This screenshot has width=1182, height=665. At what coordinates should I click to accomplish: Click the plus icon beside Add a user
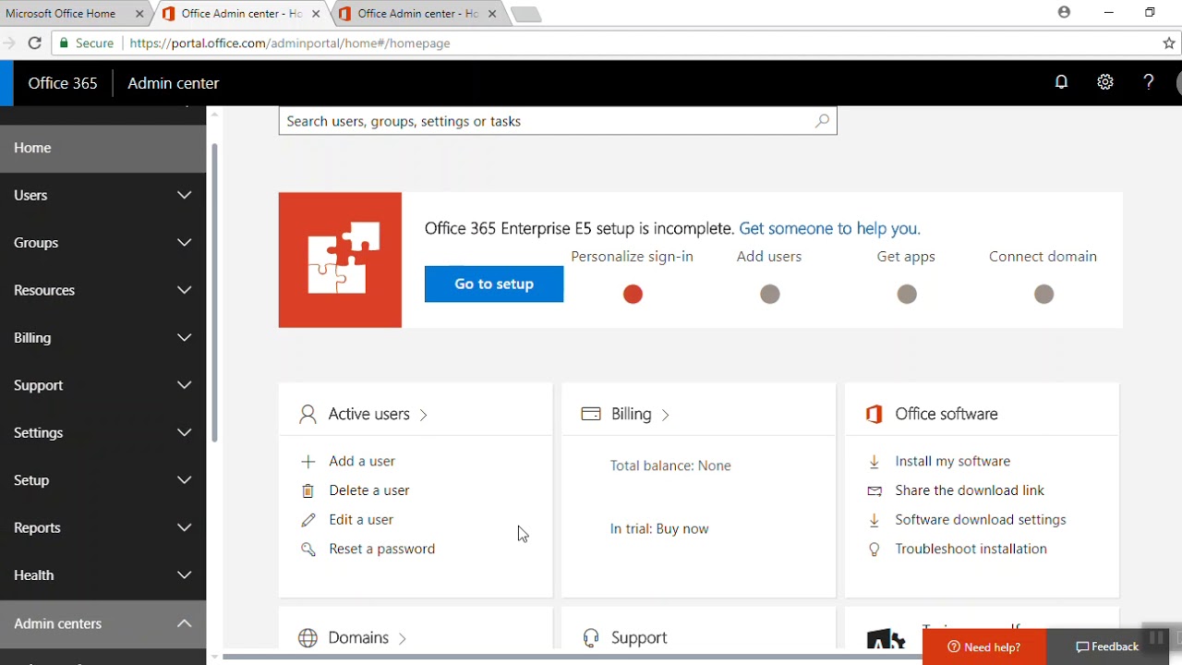308,461
